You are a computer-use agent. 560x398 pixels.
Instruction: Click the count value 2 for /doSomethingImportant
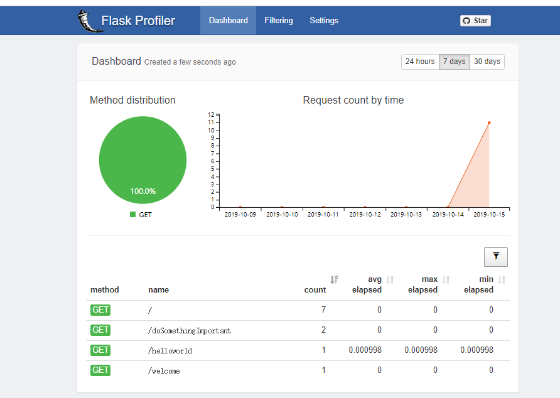(x=323, y=330)
